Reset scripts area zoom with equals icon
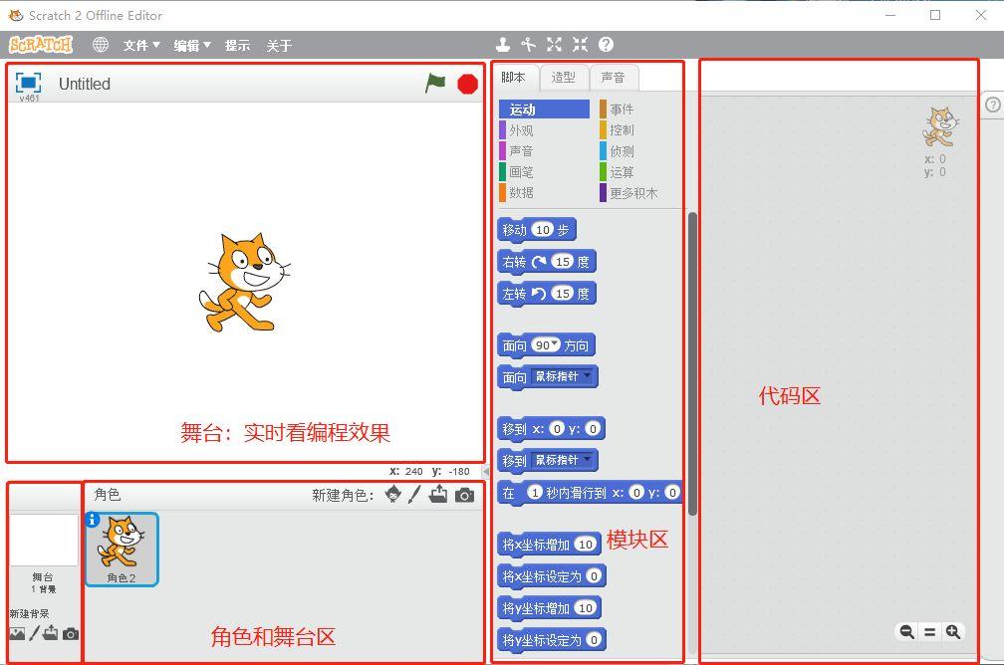The image size is (1004, 665). [x=929, y=632]
